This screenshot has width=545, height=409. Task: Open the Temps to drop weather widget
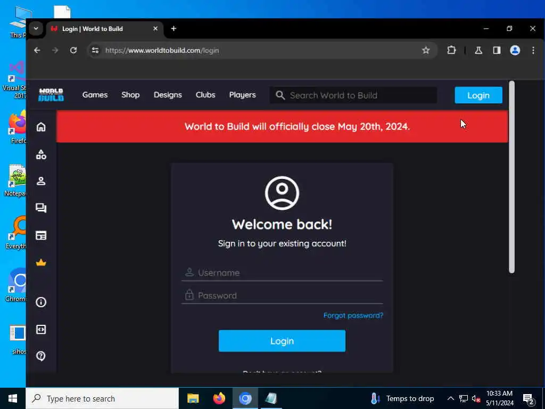tap(402, 398)
